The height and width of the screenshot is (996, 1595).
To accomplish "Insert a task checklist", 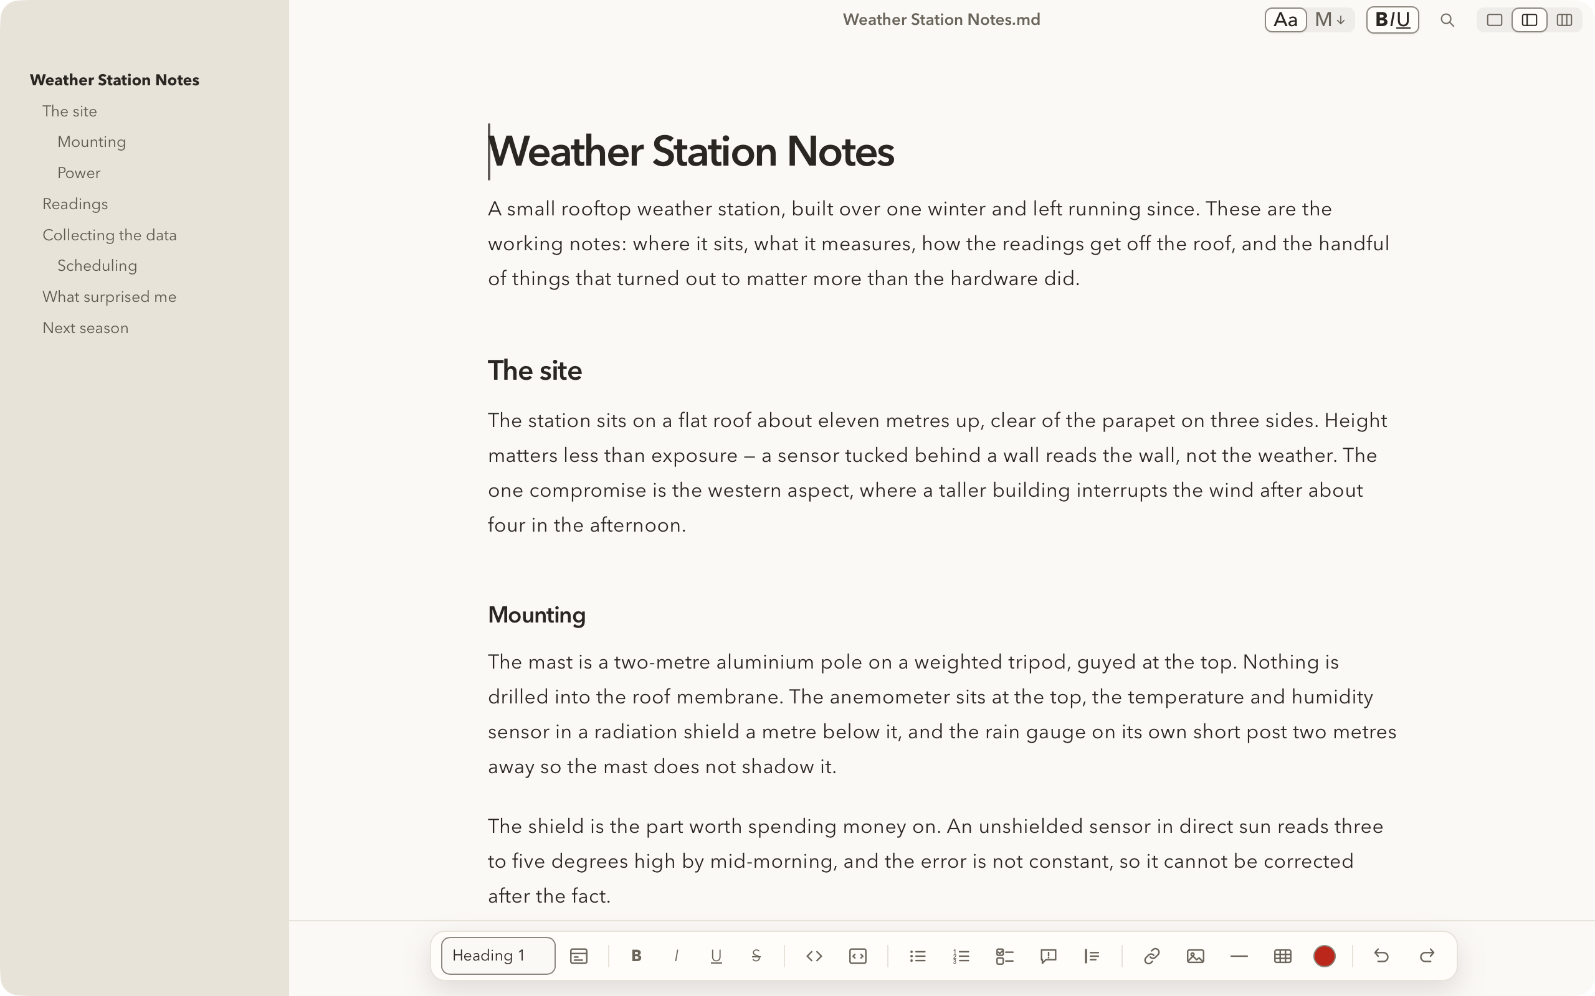I will [1004, 956].
